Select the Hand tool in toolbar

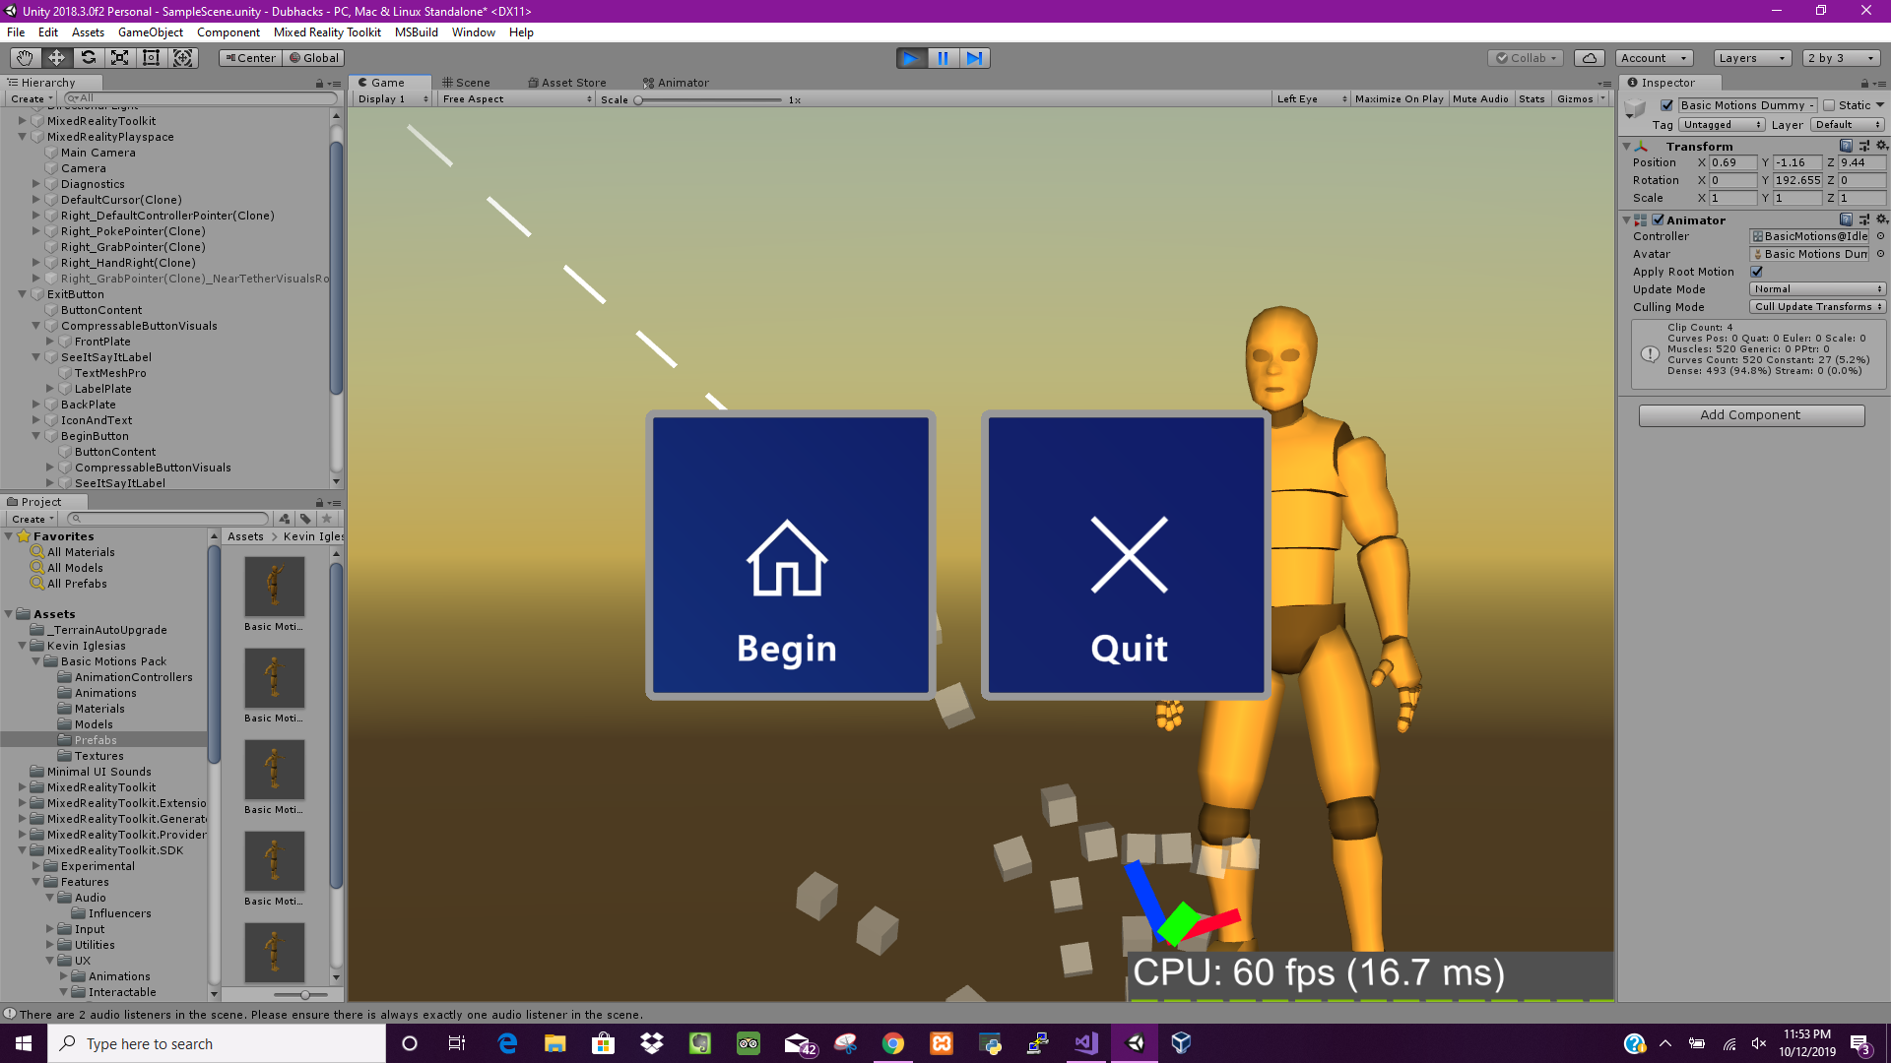tap(25, 58)
